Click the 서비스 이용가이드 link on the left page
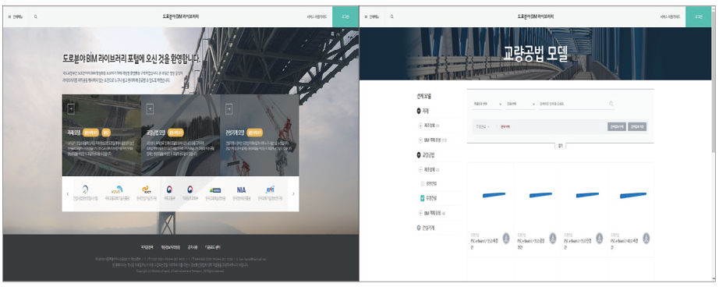The height and width of the screenshot is (287, 719). (x=316, y=16)
